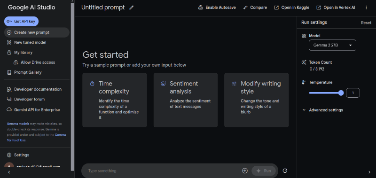Click the Modify writing style tune icon
Viewport: 376px width, 178px height.
point(234,84)
